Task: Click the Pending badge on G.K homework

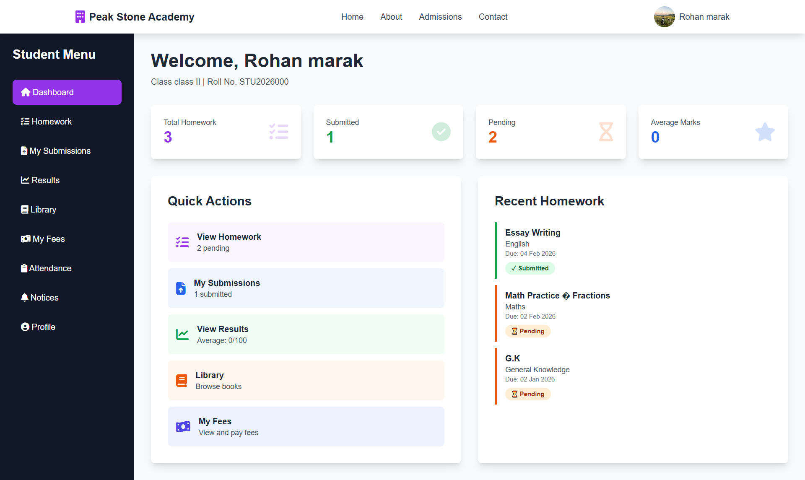Action: click(x=528, y=394)
